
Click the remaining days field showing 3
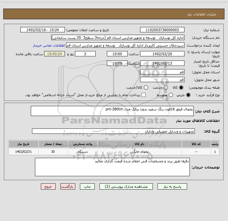pos(85,54)
